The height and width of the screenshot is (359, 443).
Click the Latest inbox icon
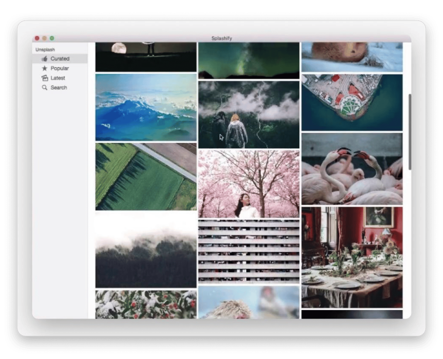(45, 78)
